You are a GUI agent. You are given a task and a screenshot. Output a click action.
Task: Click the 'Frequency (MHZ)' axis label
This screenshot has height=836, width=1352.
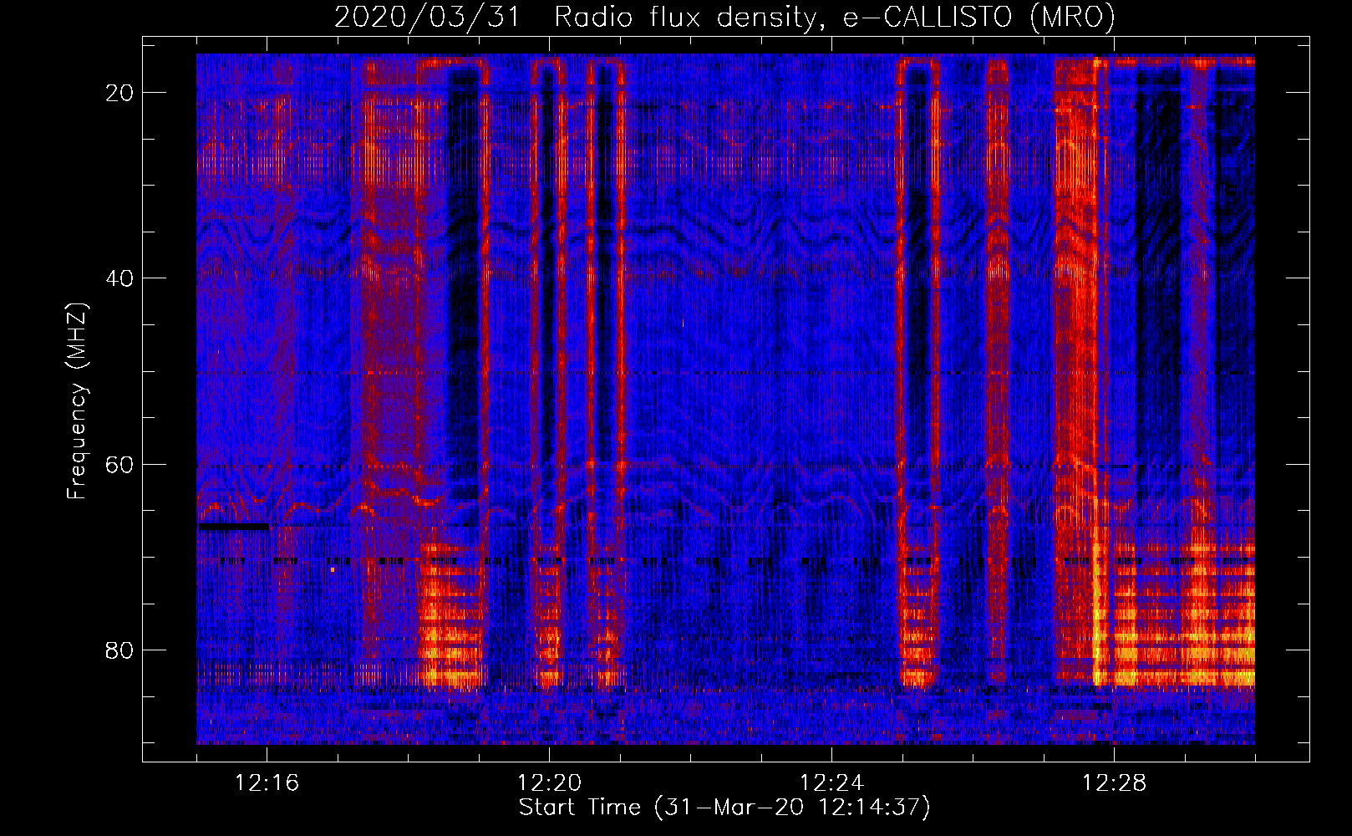(77, 401)
